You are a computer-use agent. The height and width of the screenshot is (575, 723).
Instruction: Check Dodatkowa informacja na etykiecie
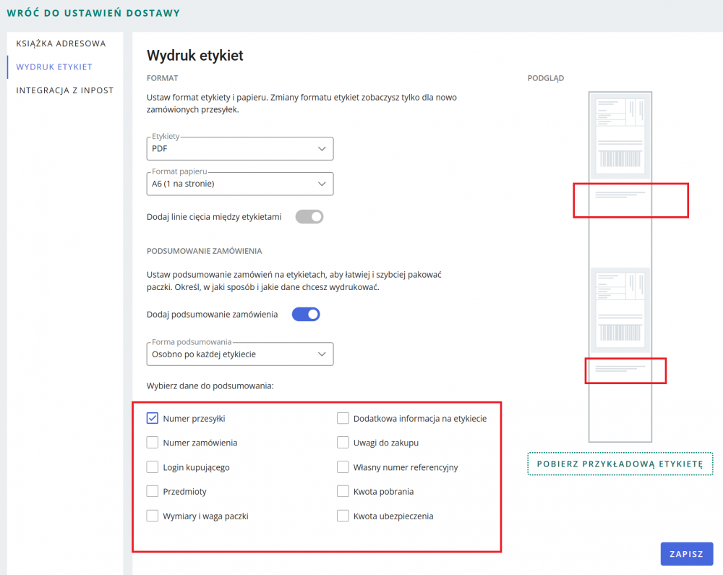[x=343, y=418]
